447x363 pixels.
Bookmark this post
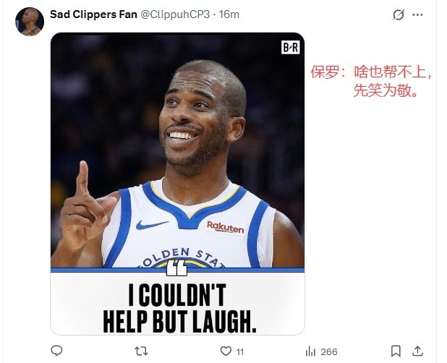(x=396, y=351)
